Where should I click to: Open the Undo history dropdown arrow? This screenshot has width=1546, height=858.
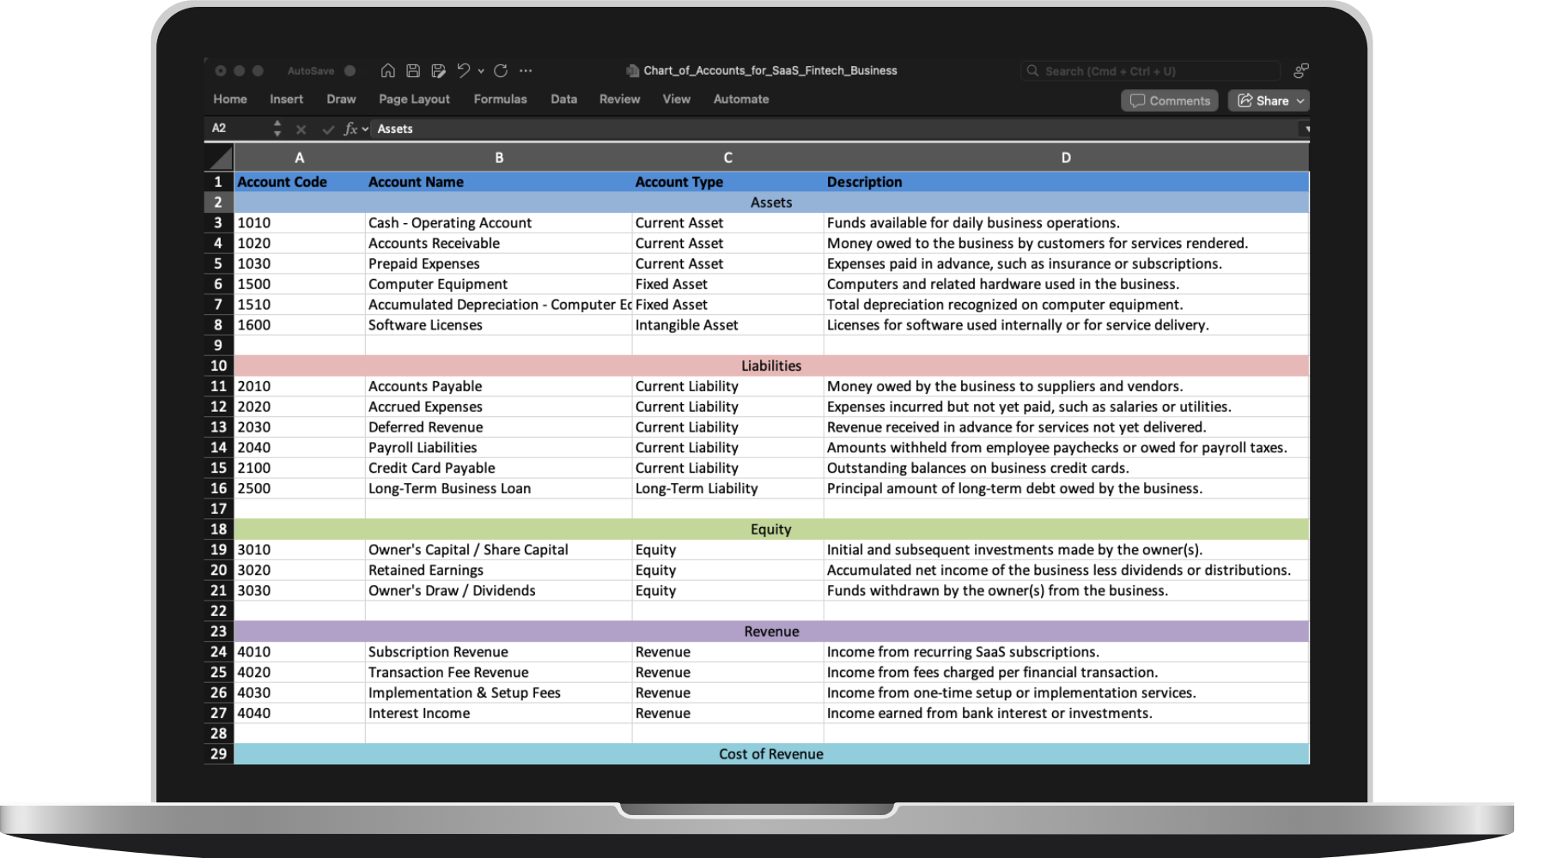coord(481,70)
